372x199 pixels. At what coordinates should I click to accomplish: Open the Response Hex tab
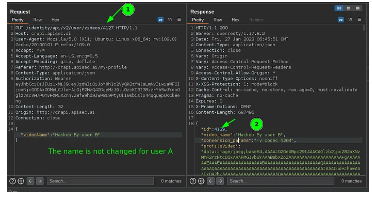click(235, 20)
